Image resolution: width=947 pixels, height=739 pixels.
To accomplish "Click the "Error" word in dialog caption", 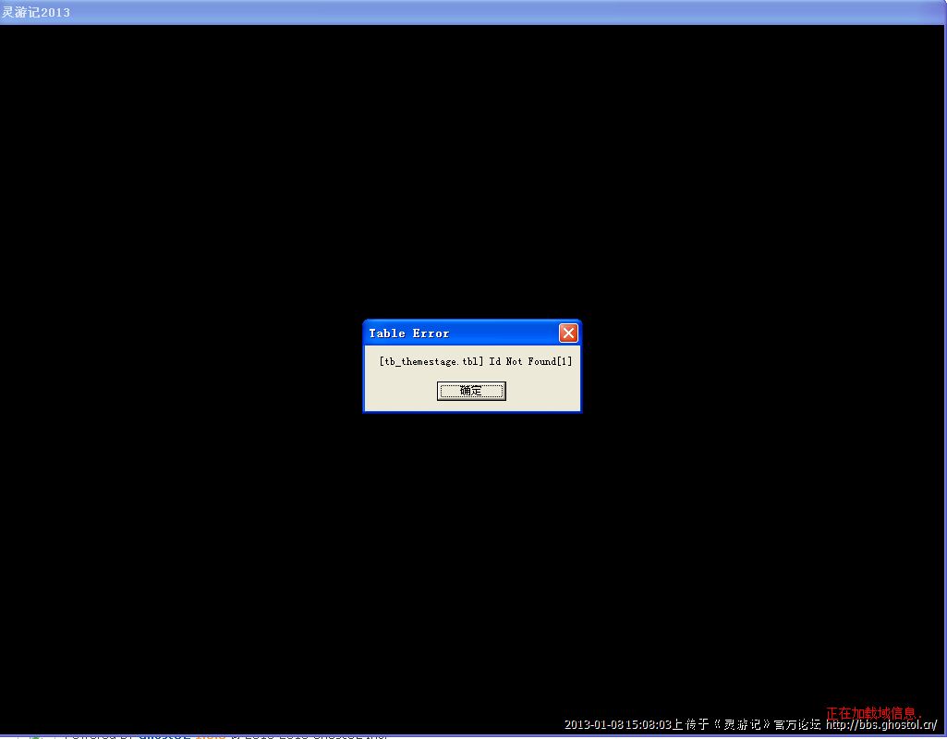I will click(x=431, y=333).
